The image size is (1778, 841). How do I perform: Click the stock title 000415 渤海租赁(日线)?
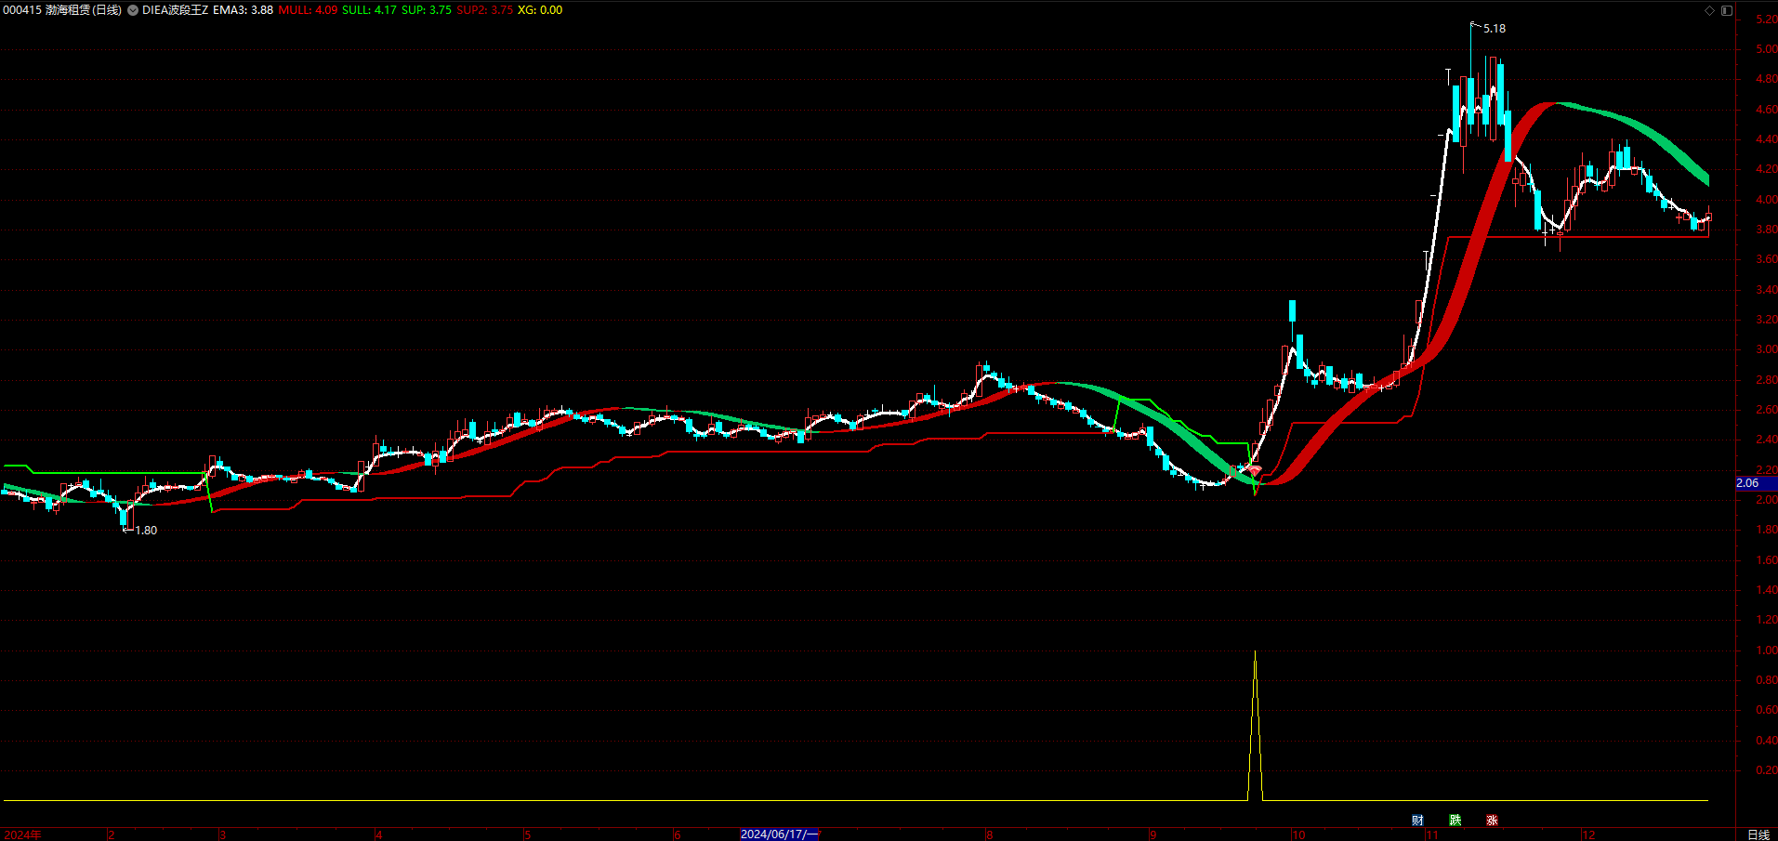[62, 10]
